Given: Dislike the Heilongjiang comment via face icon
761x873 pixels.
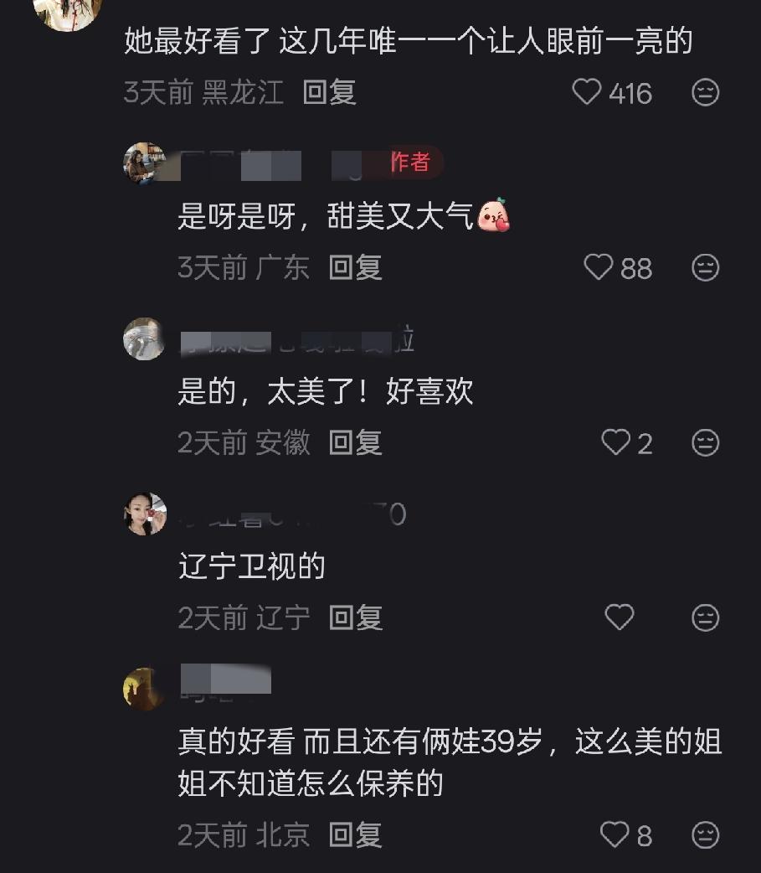Looking at the screenshot, I should [706, 92].
